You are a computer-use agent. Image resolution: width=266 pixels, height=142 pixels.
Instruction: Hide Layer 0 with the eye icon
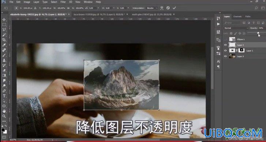(225, 56)
